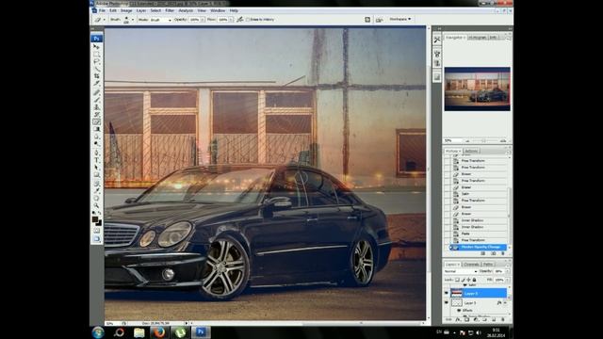Add layer style via fx button

[x=458, y=319]
